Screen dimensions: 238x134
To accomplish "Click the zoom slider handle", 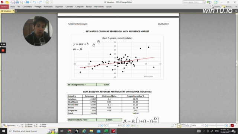I will 216,125.
